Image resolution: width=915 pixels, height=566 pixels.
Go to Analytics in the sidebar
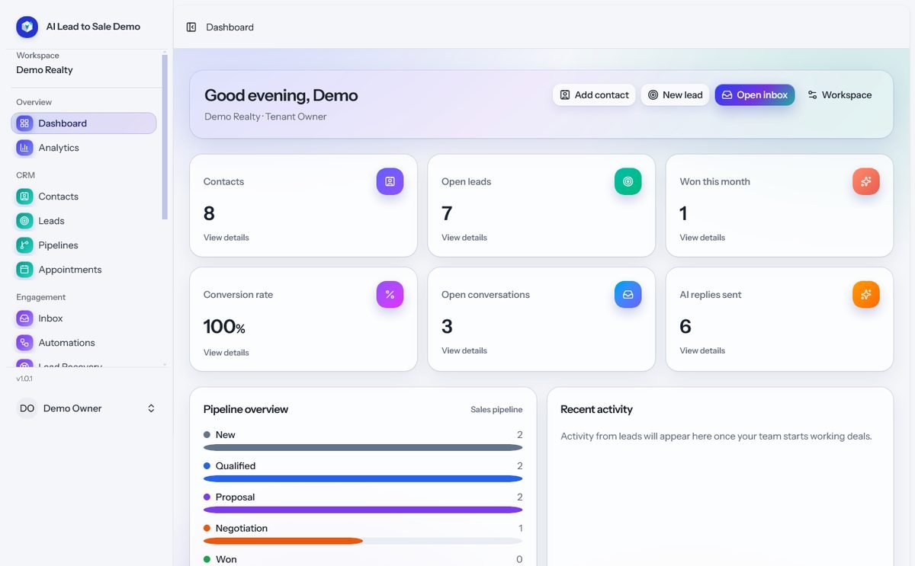point(83,148)
